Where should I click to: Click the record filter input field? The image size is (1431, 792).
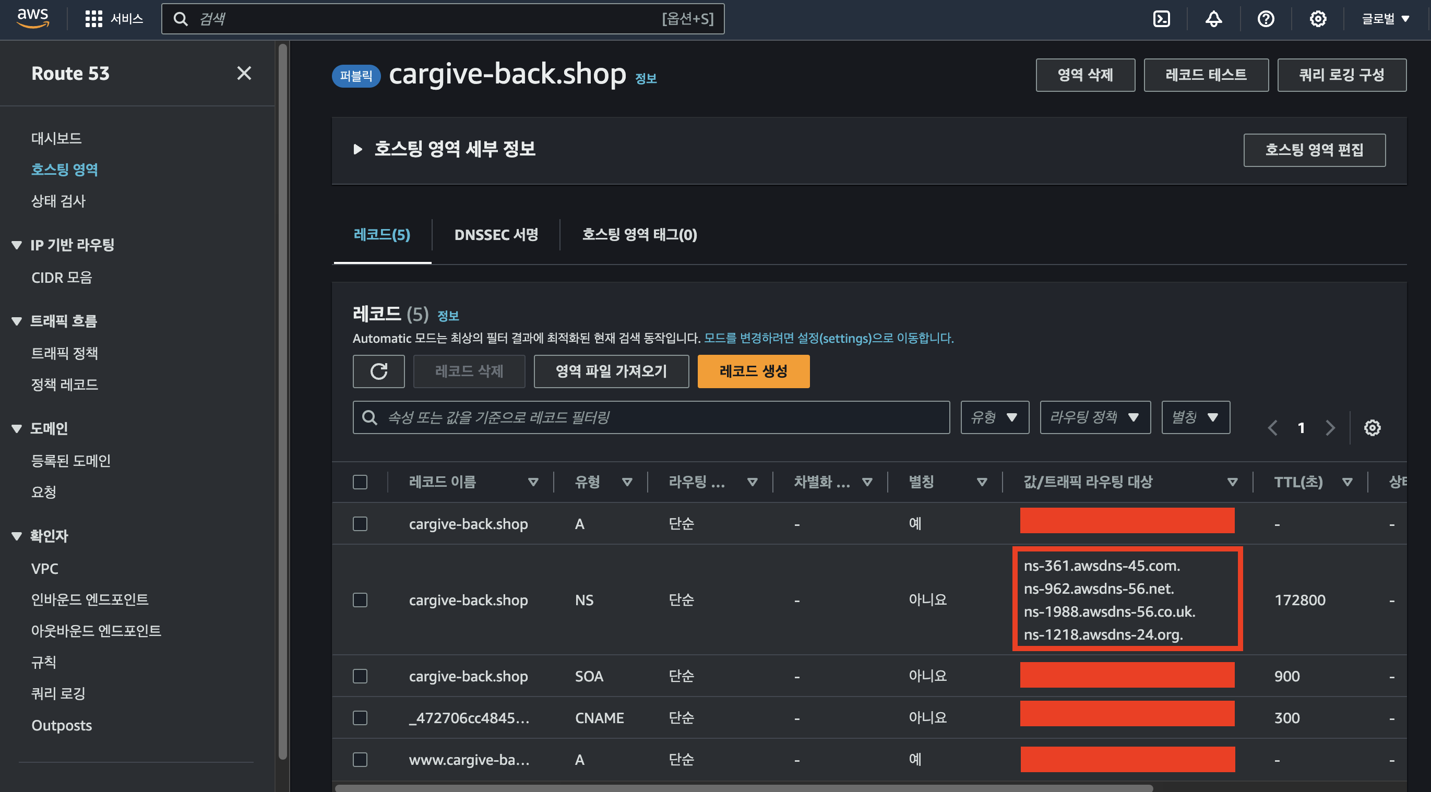pyautogui.click(x=651, y=417)
